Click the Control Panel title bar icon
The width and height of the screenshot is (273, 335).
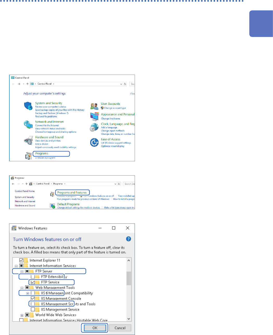pos(13,78)
